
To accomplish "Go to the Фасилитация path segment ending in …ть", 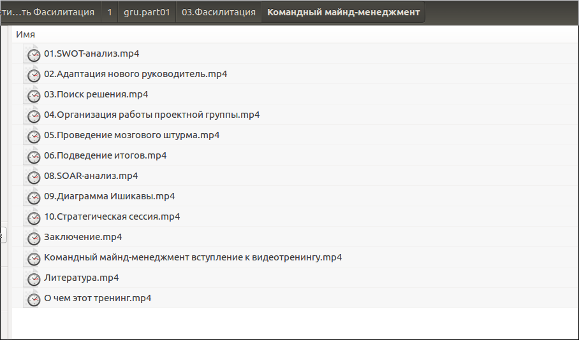I will tap(50, 12).
